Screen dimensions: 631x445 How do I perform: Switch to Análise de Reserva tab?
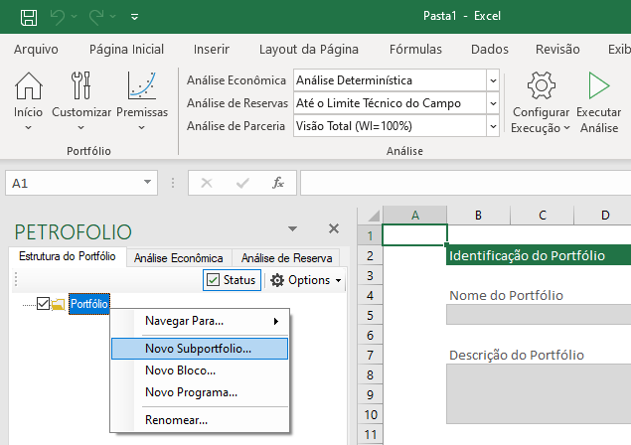(x=286, y=258)
